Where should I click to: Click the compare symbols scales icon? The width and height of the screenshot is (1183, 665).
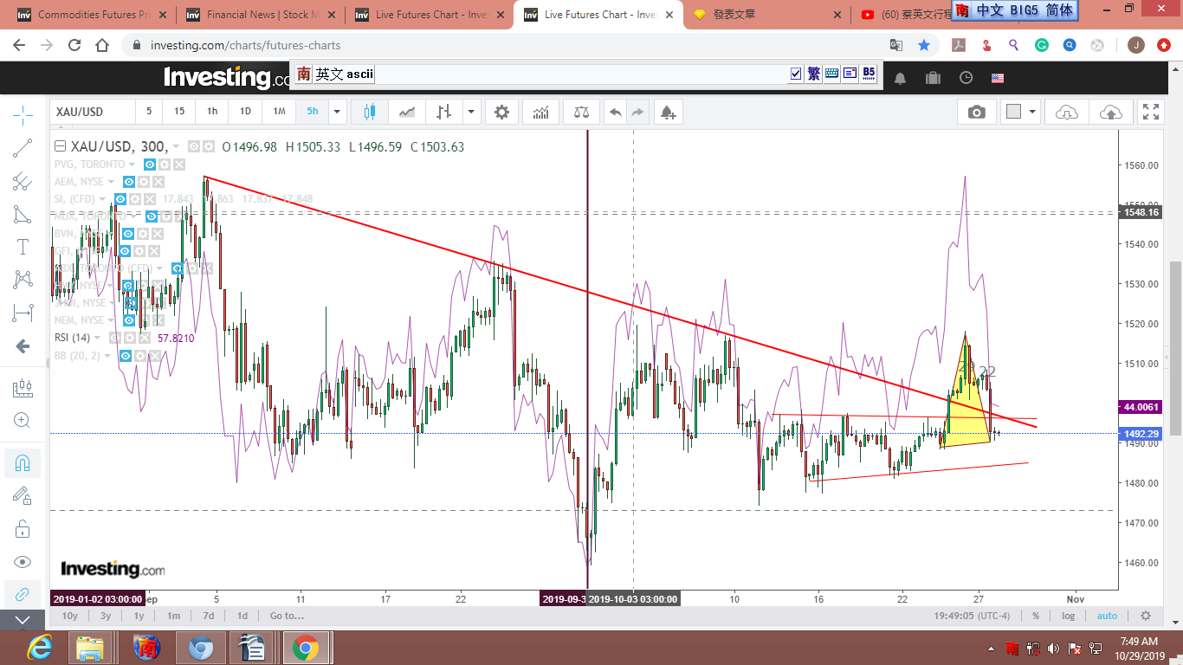coord(580,112)
